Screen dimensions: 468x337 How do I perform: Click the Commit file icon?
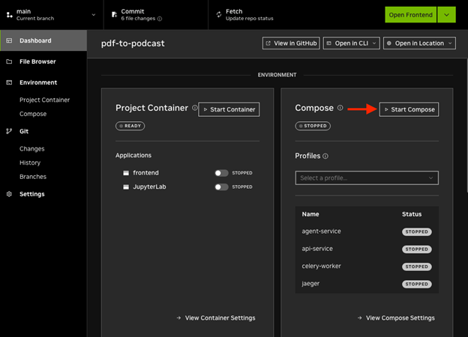point(114,14)
